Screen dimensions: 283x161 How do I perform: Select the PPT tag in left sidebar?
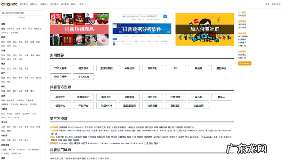(x=10, y=118)
